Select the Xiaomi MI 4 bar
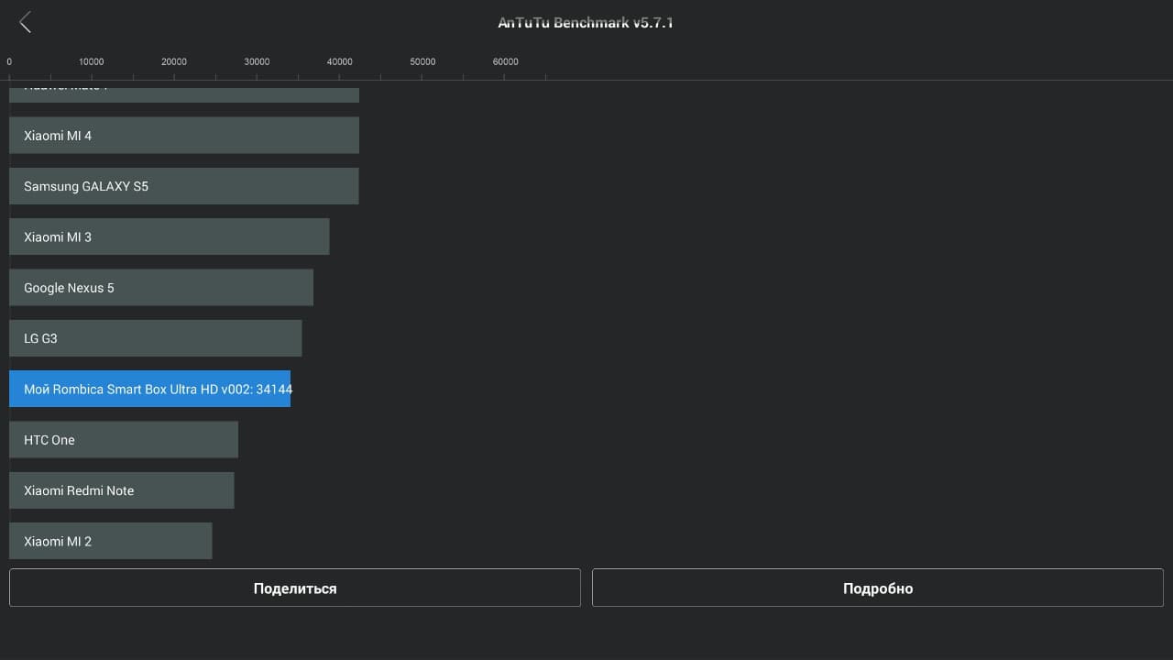Image resolution: width=1173 pixels, height=660 pixels. (x=183, y=136)
